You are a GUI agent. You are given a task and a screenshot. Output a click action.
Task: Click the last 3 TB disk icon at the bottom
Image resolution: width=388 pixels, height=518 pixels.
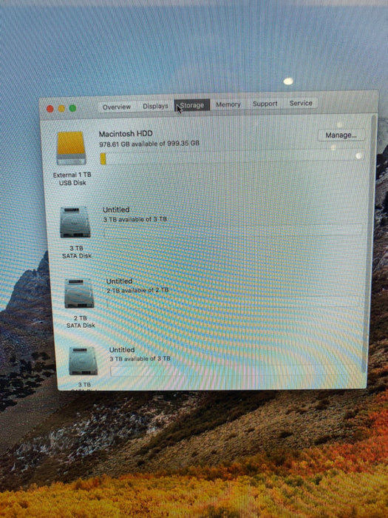83,361
